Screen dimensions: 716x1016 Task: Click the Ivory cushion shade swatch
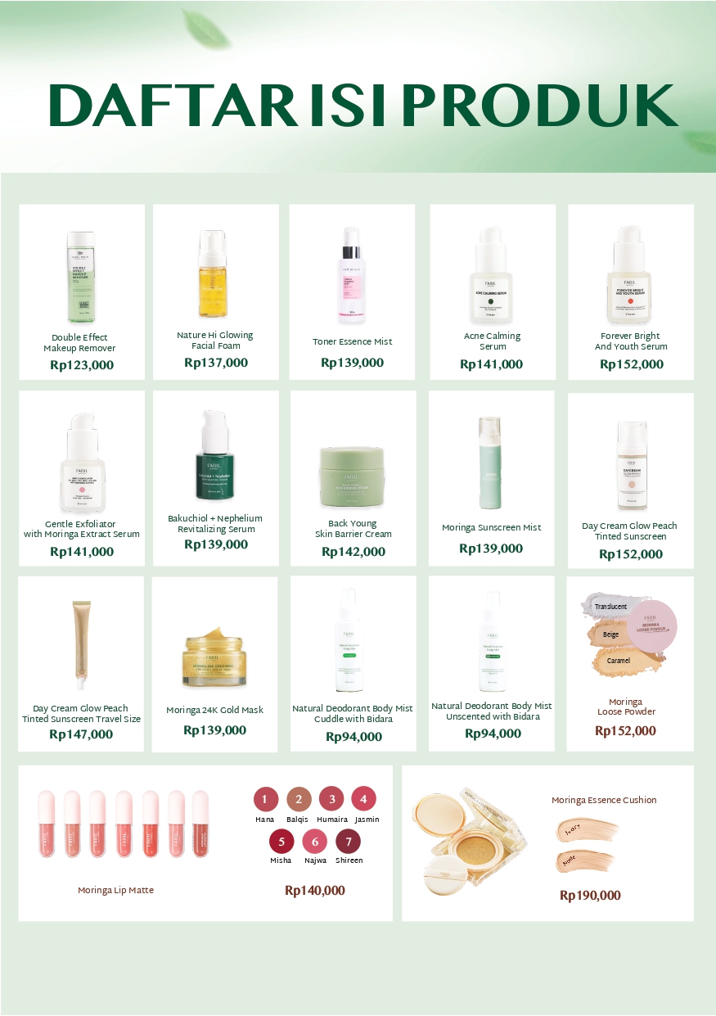click(x=586, y=829)
